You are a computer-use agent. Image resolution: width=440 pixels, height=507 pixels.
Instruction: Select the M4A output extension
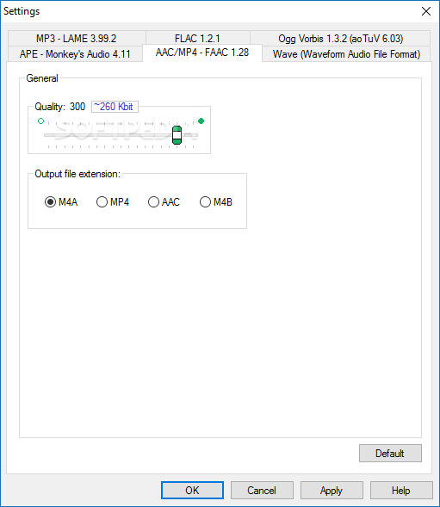[61, 202]
